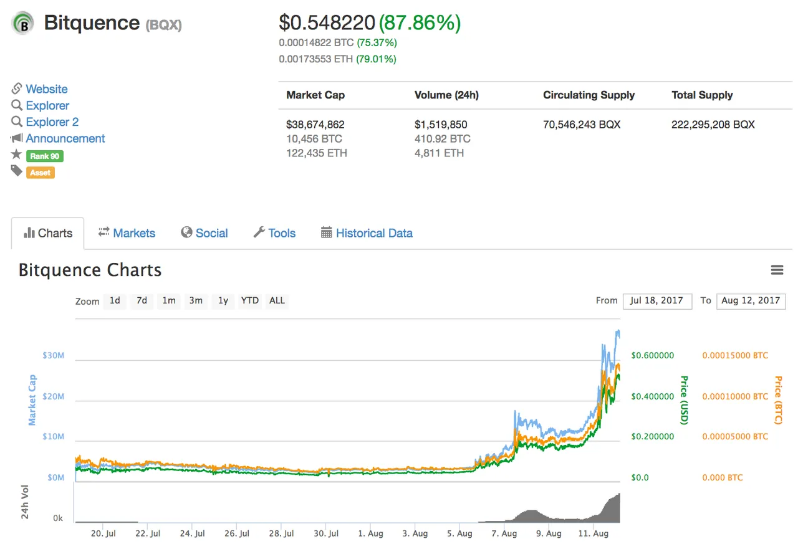Set chart zoom to YTD
This screenshot has width=798, height=549.
[250, 300]
